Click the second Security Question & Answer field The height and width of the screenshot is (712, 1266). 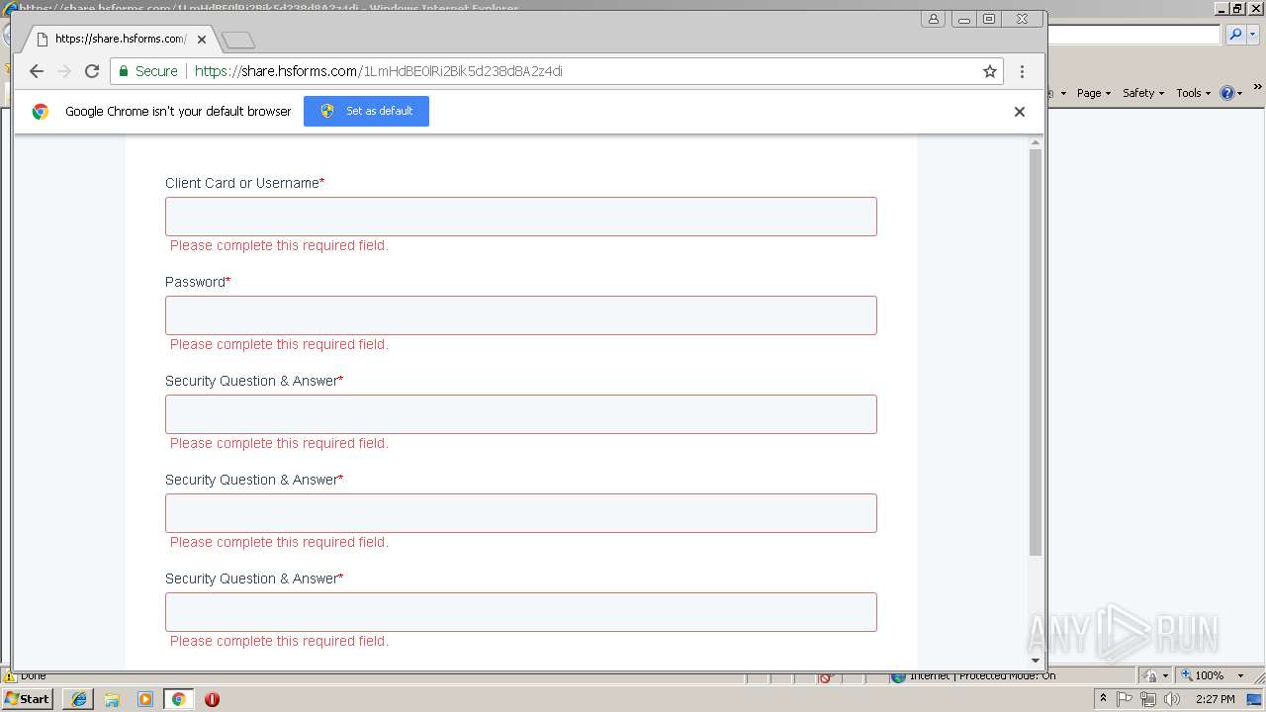pos(521,513)
